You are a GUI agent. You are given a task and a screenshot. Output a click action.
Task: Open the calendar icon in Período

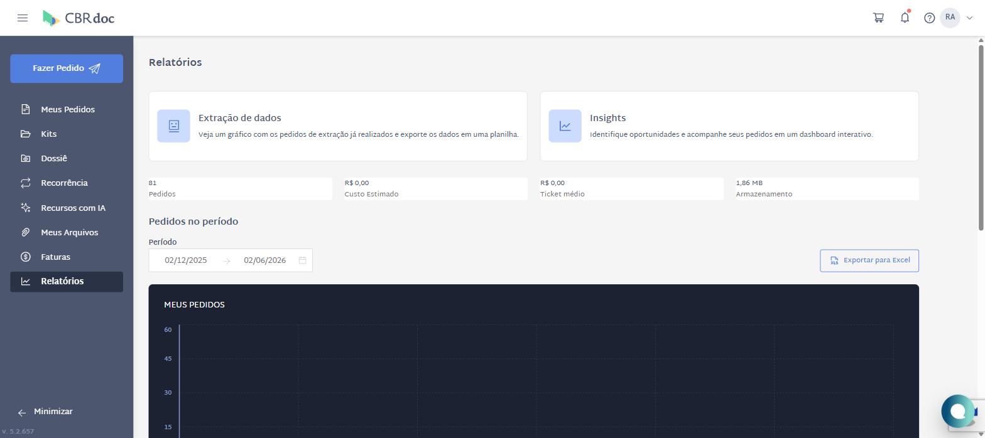(x=302, y=260)
